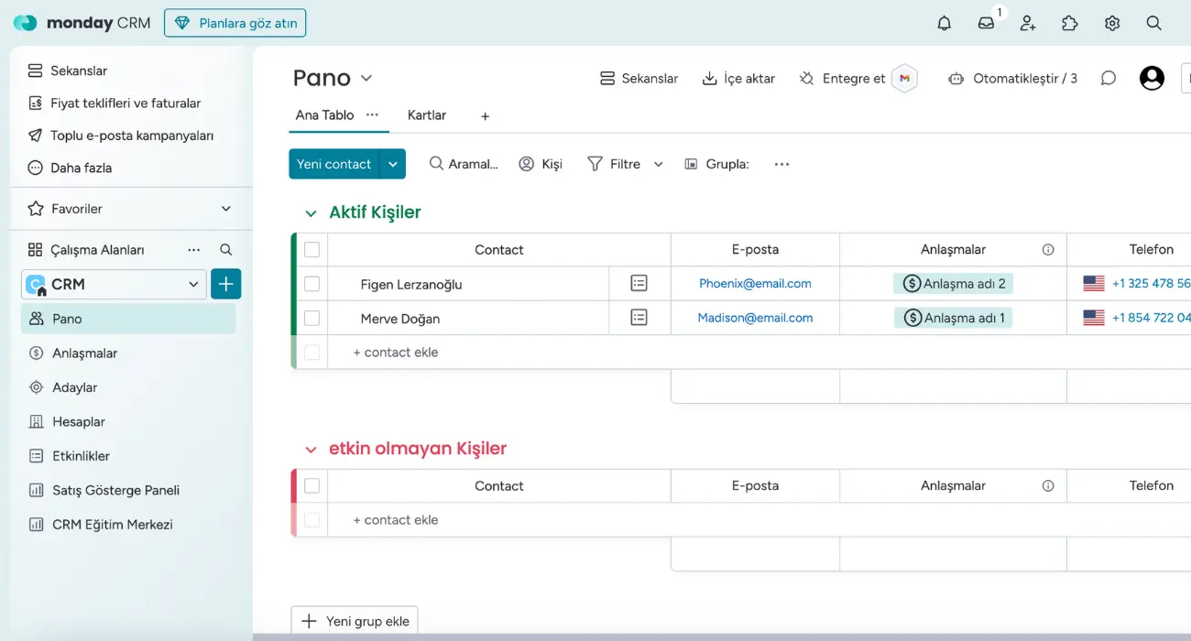Image resolution: width=1191 pixels, height=641 pixels.
Task: Click Phoenix@email.com email link
Action: [755, 284]
